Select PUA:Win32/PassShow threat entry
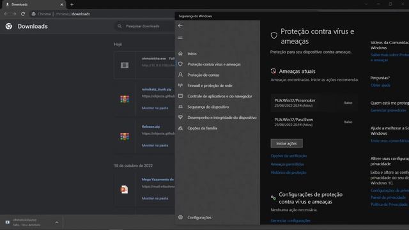The height and width of the screenshot is (230, 409). pos(314,122)
